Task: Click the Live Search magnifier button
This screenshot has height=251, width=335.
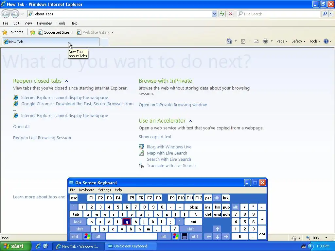Action: [x=325, y=14]
